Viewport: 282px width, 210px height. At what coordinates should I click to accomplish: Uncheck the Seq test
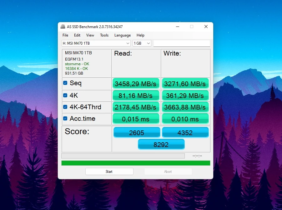65,83
